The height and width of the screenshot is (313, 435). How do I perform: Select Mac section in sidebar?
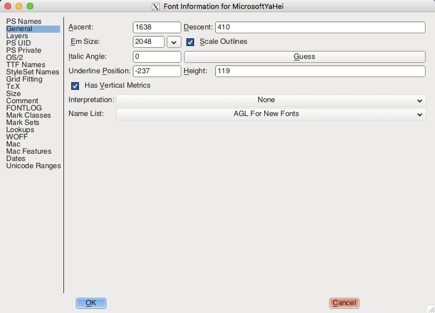pyautogui.click(x=13, y=144)
